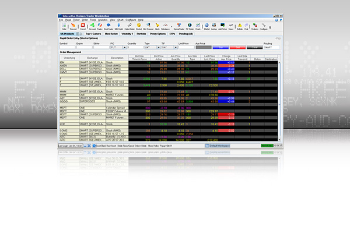
Task: Open the Order menu
Action: (85, 20)
